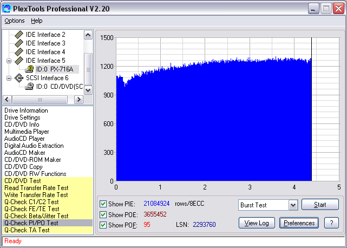Start the Burst Test
Screen dimensions: 347x248
pyautogui.click(x=320, y=205)
